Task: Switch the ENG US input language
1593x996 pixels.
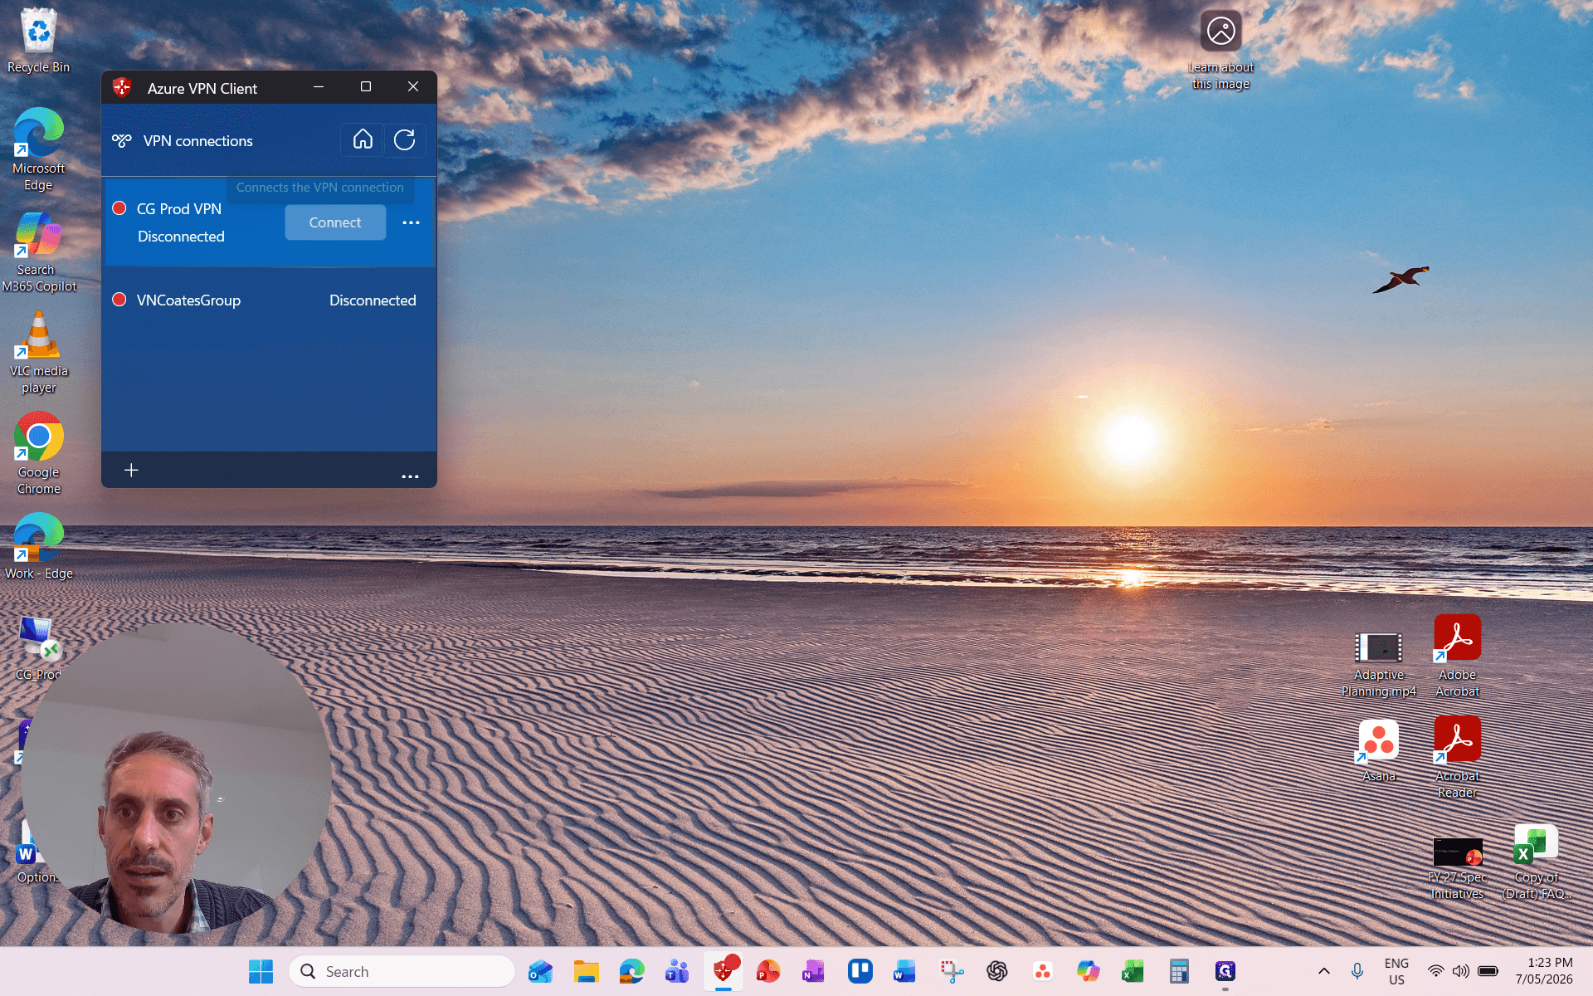Action: tap(1396, 971)
